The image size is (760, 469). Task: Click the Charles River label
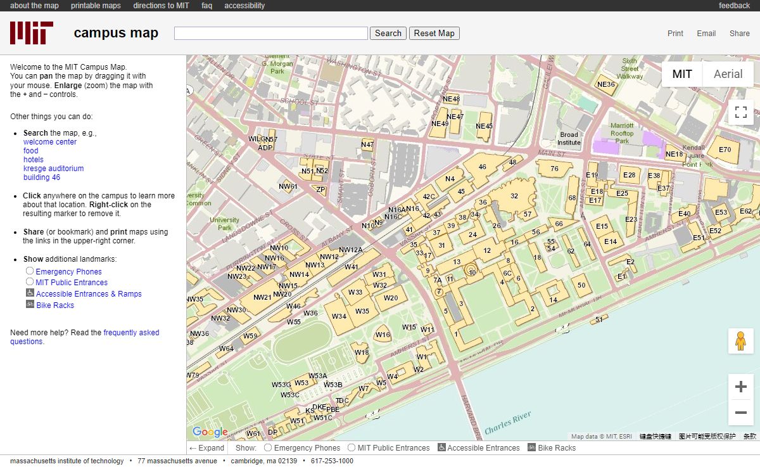point(507,423)
